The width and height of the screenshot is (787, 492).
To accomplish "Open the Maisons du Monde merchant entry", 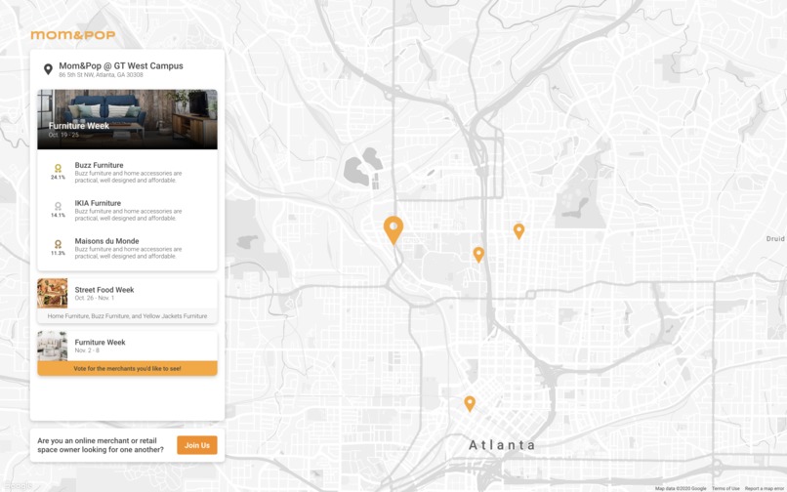I will tap(128, 248).
